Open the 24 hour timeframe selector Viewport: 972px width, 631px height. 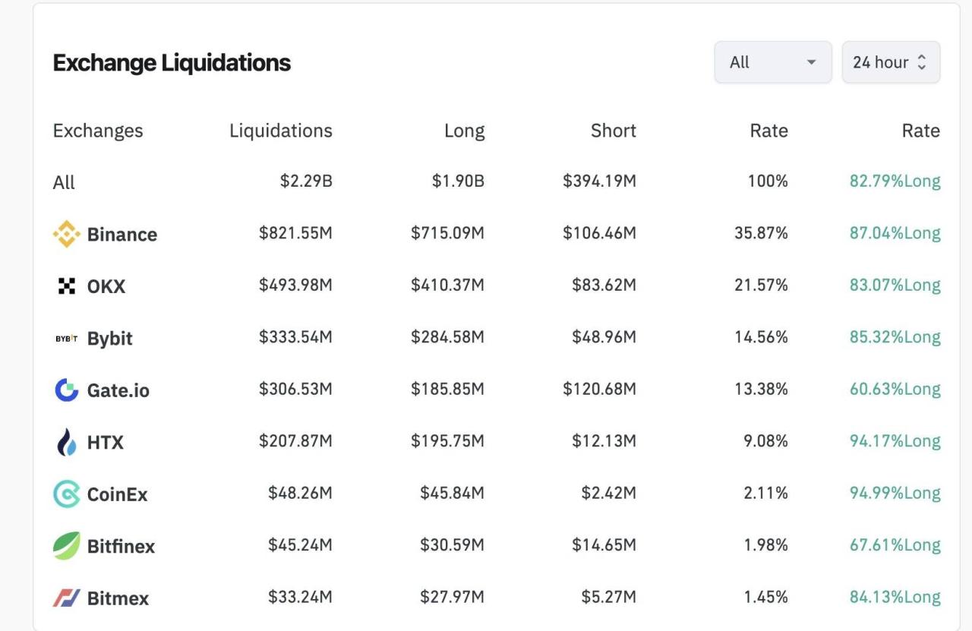890,62
